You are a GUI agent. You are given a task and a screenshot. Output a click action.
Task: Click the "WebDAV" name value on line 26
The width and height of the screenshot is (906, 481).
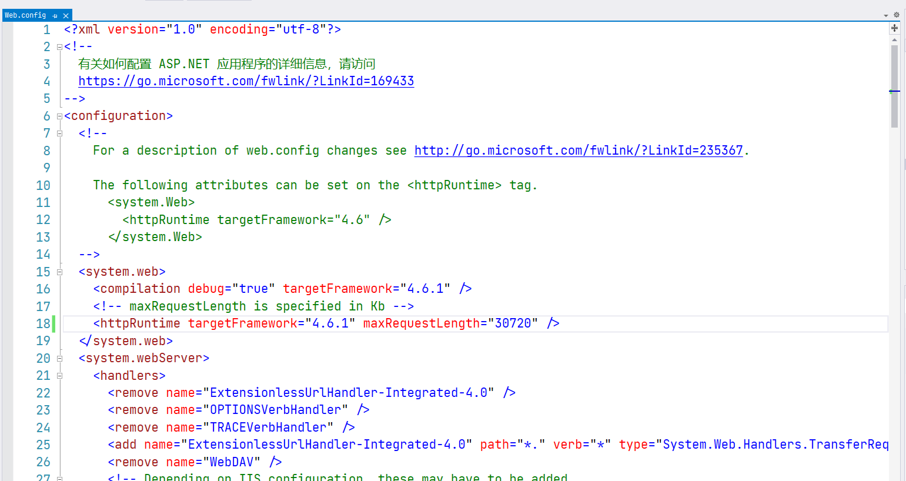[x=232, y=462]
